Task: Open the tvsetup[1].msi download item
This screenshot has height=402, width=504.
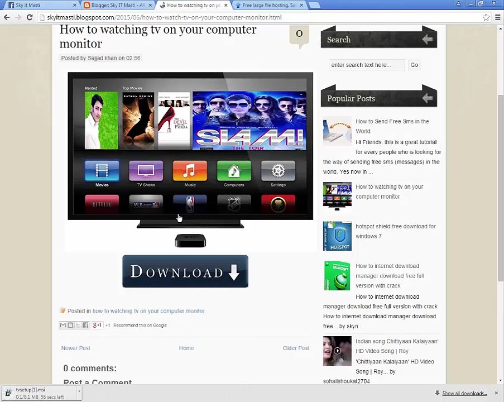Action: [x=39, y=393]
